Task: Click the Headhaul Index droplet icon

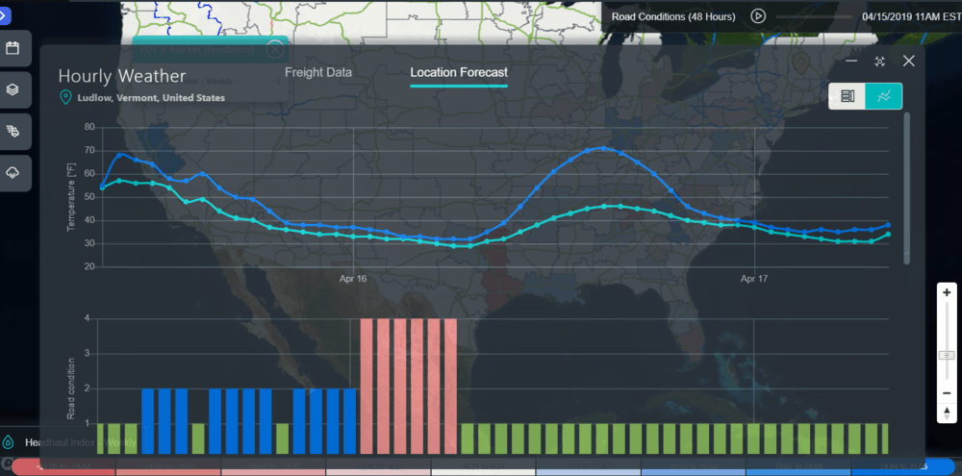Action: (9, 442)
